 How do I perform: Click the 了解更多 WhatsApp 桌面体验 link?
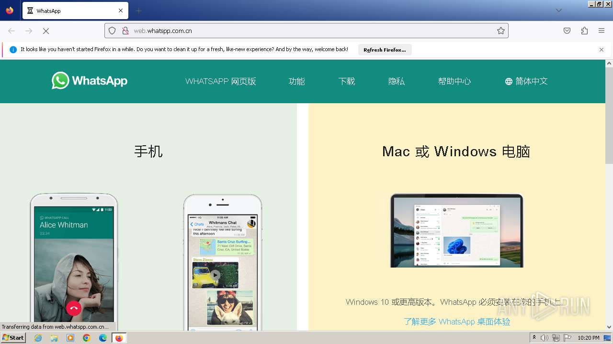pyautogui.click(x=457, y=322)
